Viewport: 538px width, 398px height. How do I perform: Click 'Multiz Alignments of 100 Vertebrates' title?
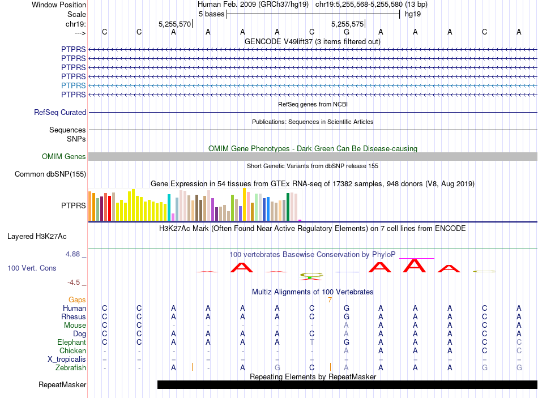[x=313, y=292]
